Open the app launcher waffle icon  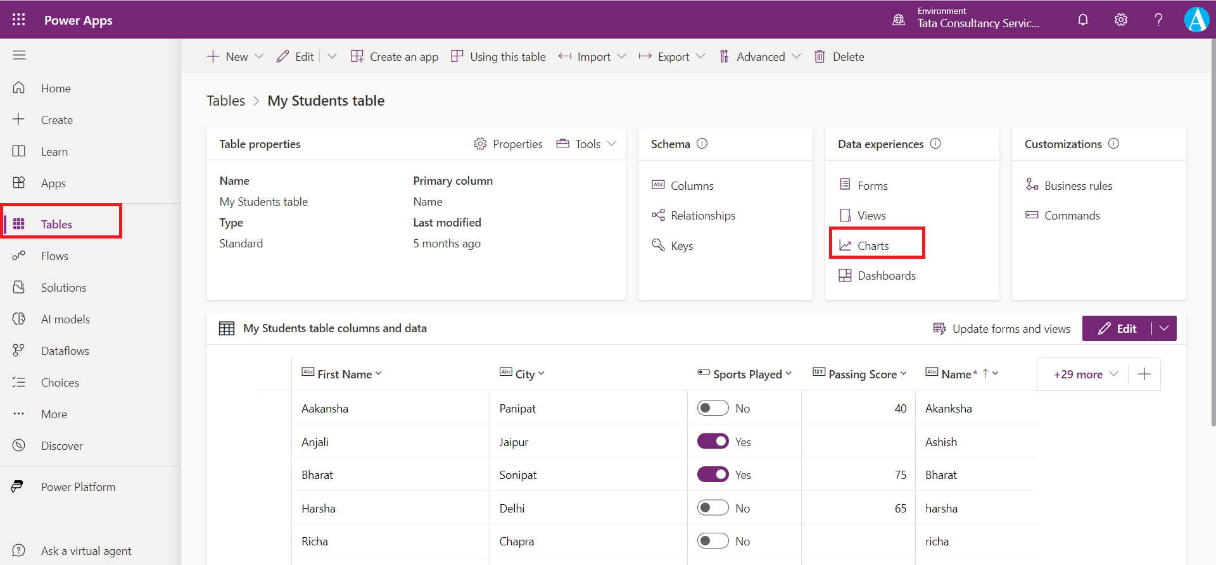[x=19, y=20]
